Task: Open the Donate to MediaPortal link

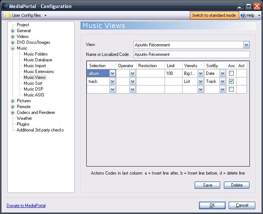Action: pyautogui.click(x=26, y=206)
